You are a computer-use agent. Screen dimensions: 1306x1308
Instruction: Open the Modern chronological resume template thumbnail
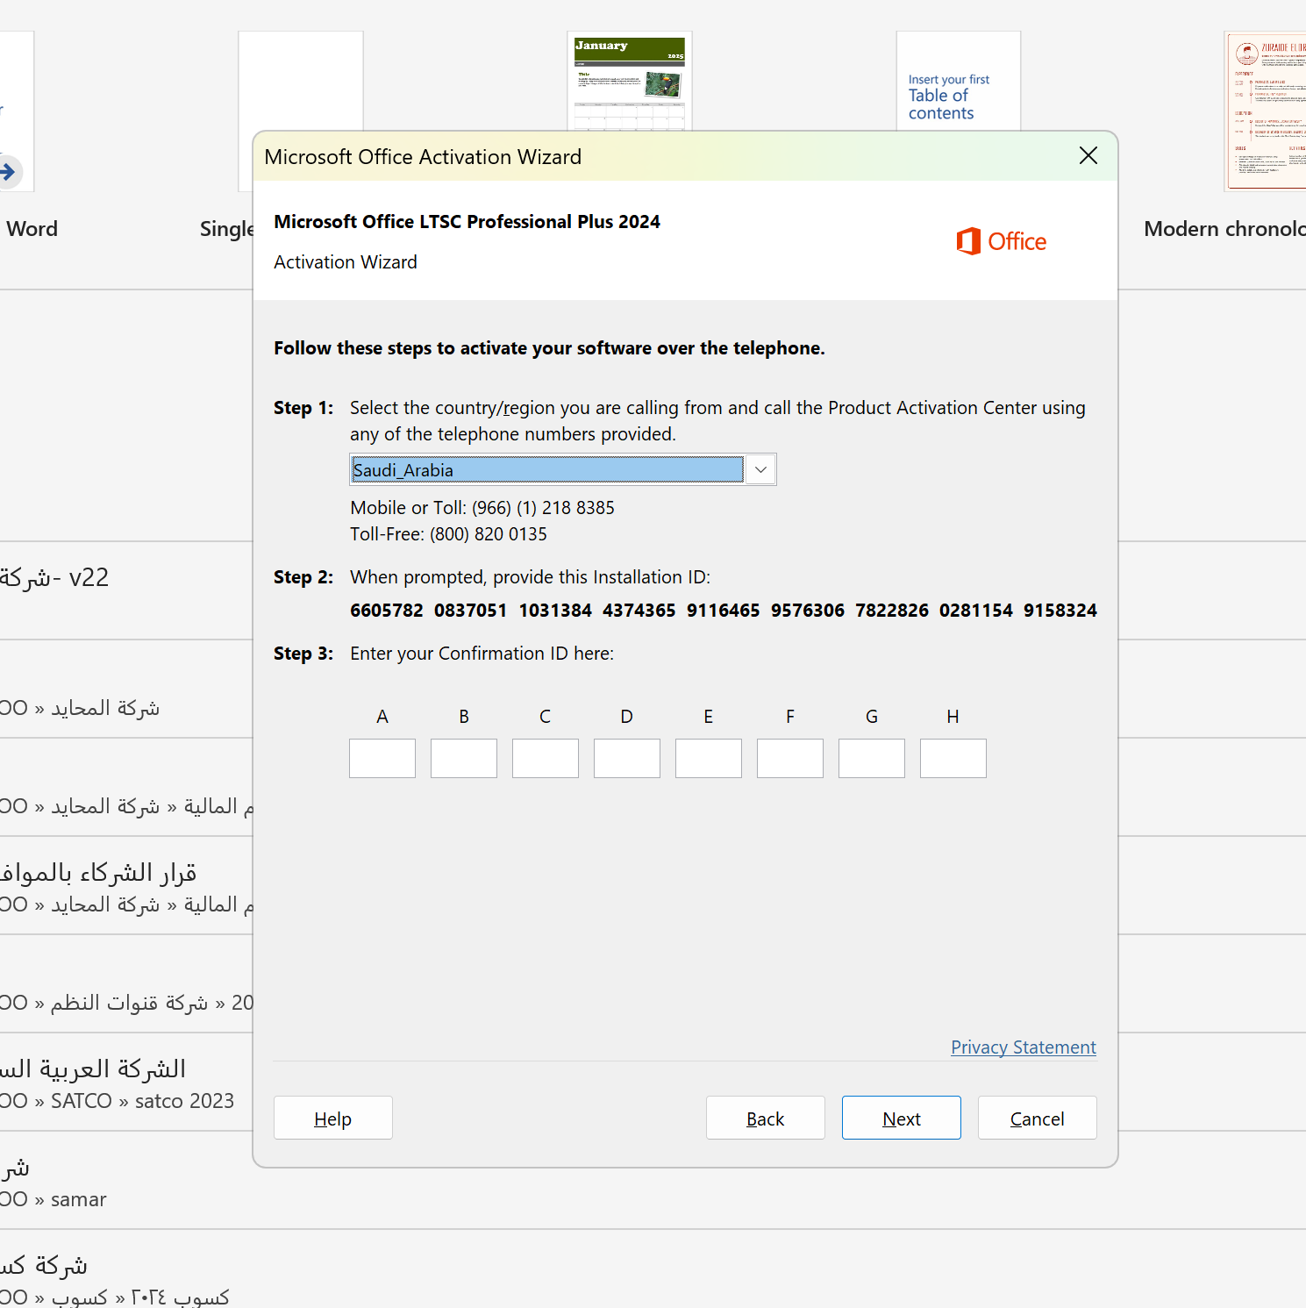[x=1266, y=111]
